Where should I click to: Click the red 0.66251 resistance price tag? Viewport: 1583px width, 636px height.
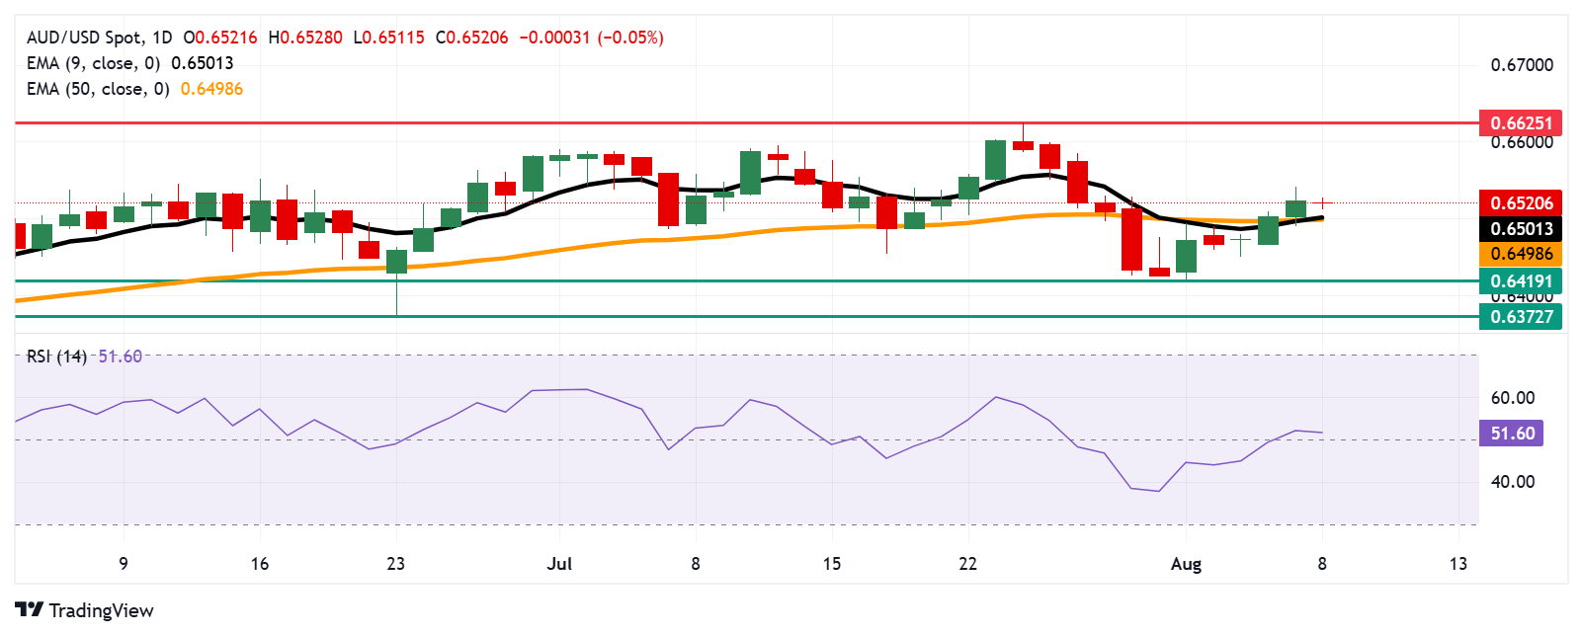pos(1521,123)
